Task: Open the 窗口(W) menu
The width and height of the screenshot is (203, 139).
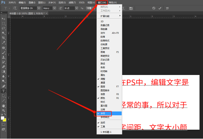Action: pos(102,3)
